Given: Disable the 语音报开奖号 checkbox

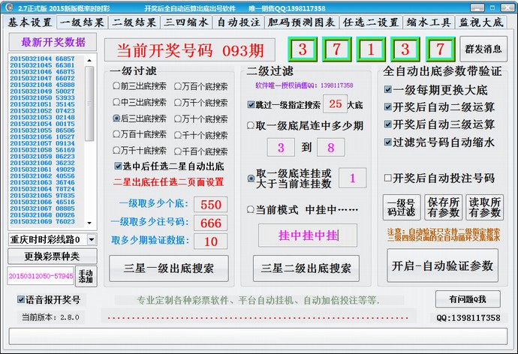Looking at the screenshot, I should point(21,300).
